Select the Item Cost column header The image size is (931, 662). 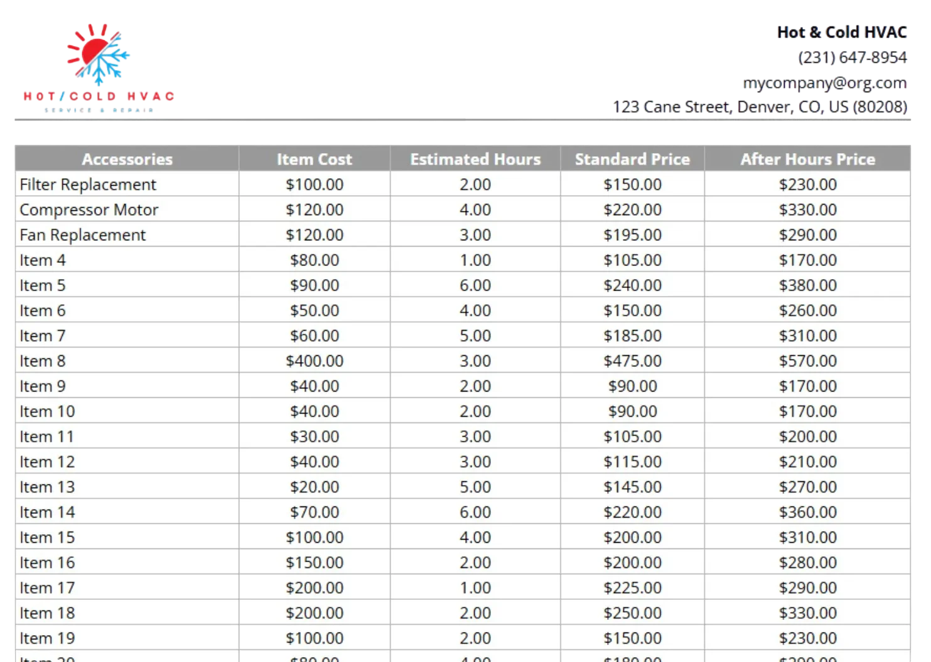314,159
